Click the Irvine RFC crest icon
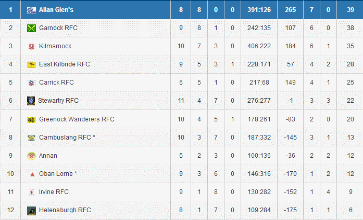 tap(31, 192)
